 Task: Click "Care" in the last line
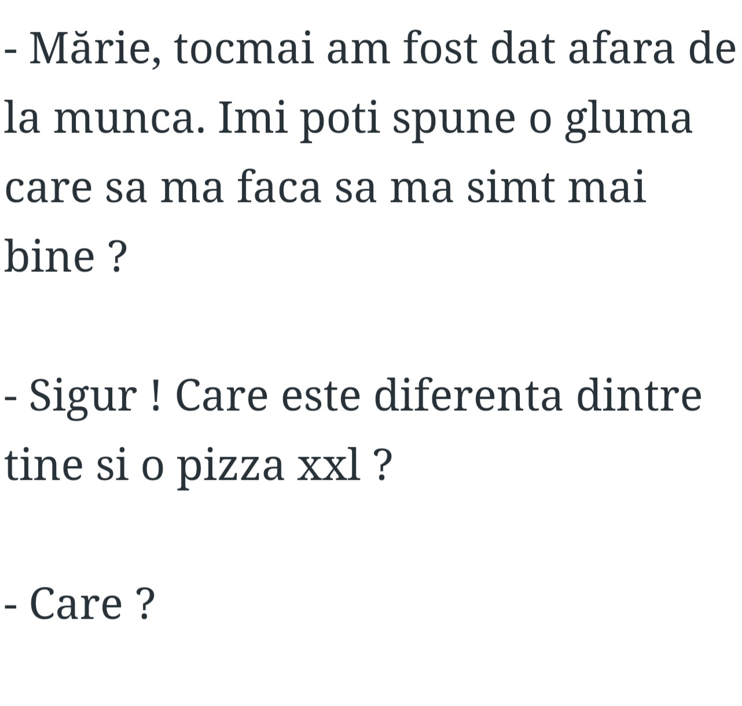76,604
